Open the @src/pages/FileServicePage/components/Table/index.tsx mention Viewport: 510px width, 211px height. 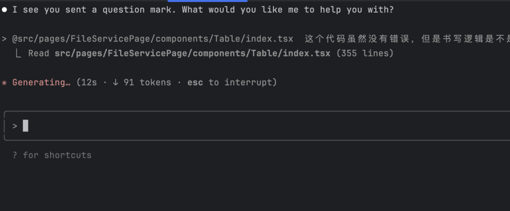pyautogui.click(x=153, y=39)
